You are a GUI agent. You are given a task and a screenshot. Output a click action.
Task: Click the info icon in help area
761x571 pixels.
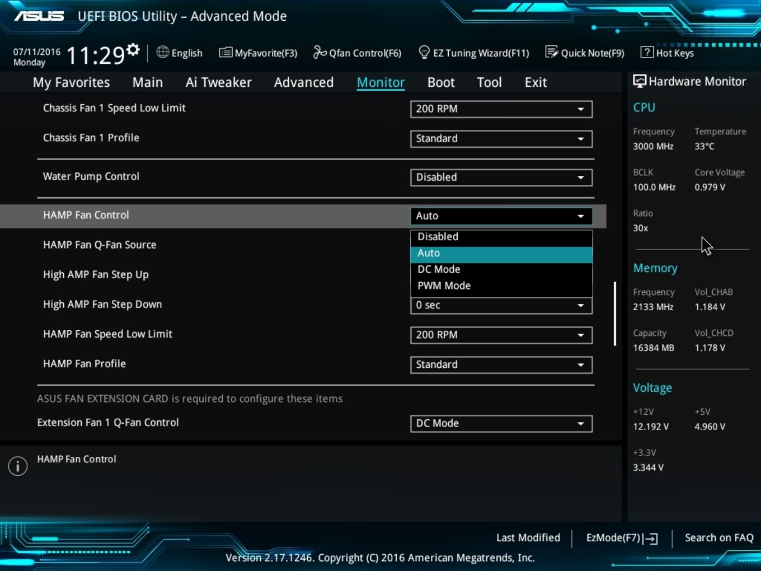18,466
